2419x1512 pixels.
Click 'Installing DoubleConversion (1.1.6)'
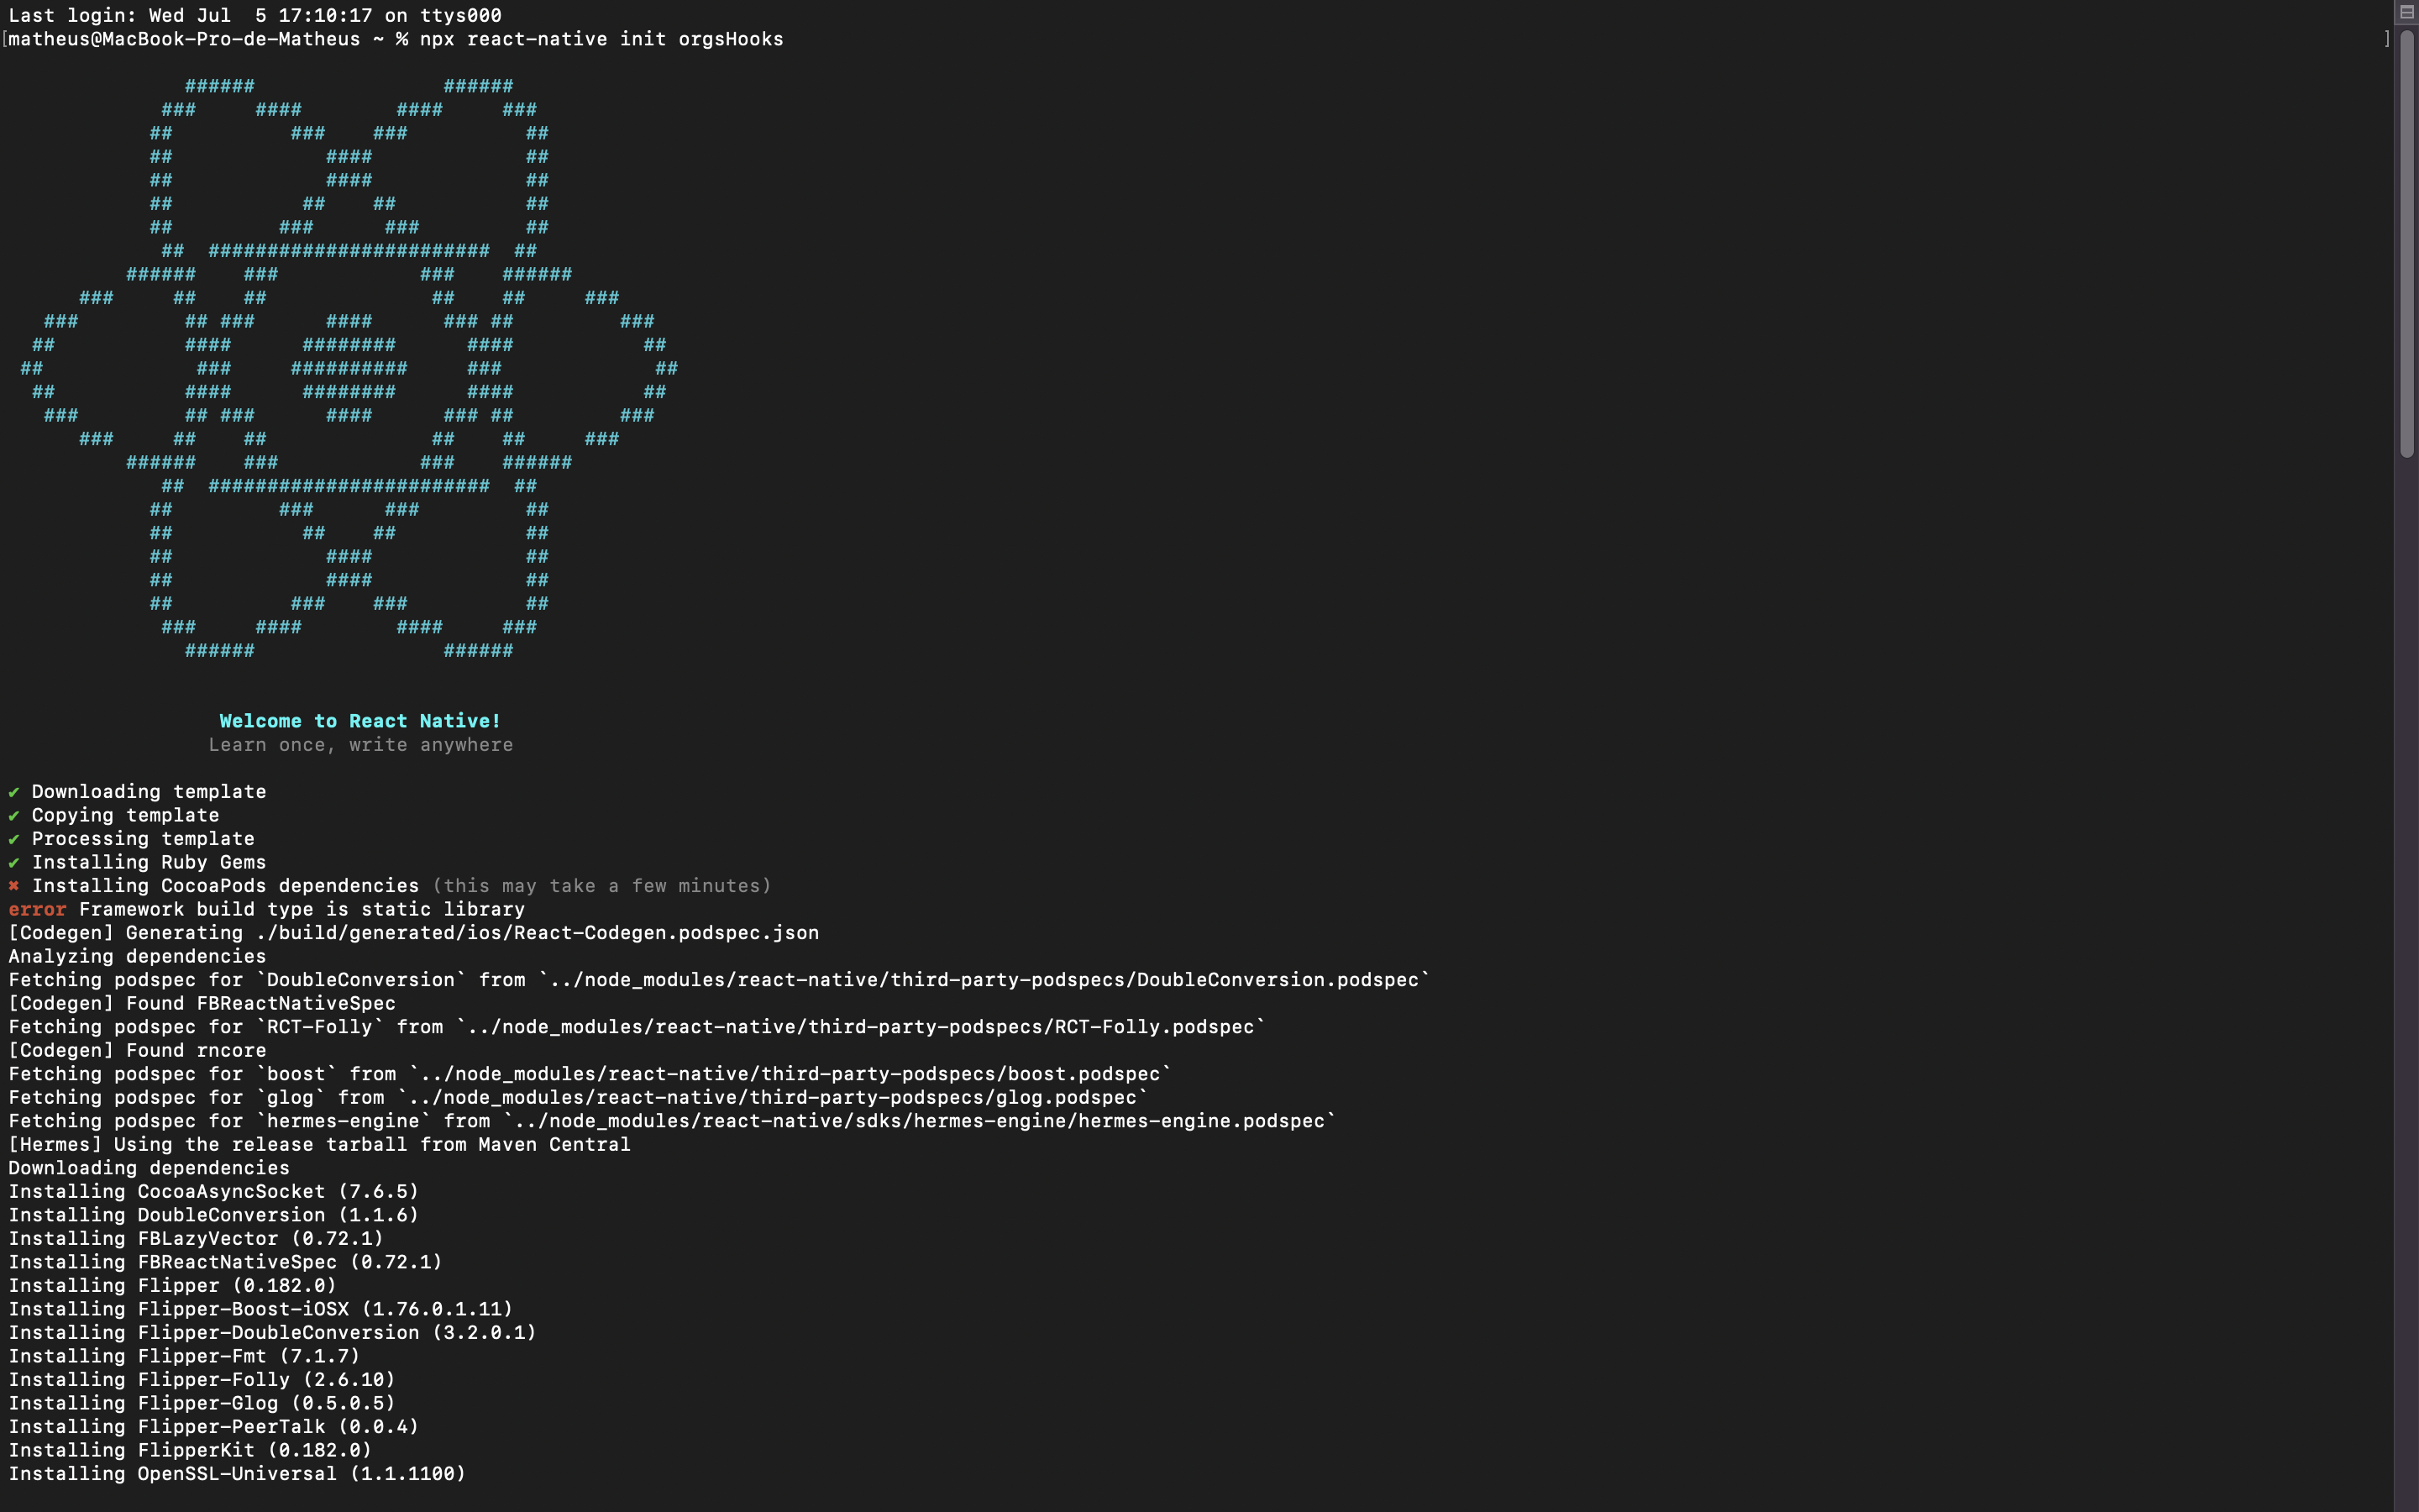coord(214,1215)
